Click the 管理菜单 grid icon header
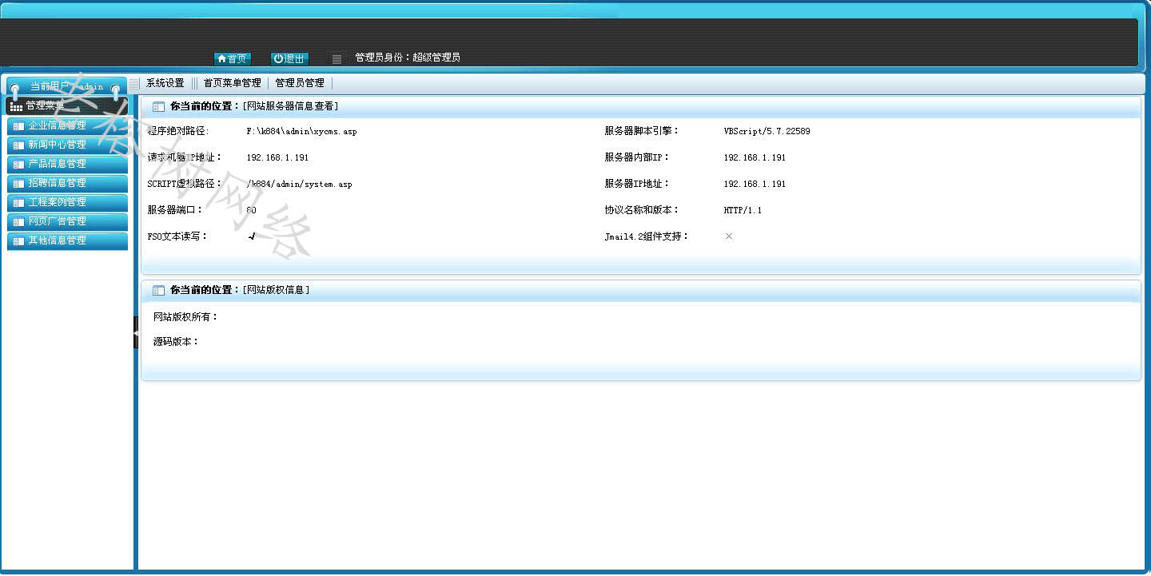1151x576 pixels. pos(66,105)
